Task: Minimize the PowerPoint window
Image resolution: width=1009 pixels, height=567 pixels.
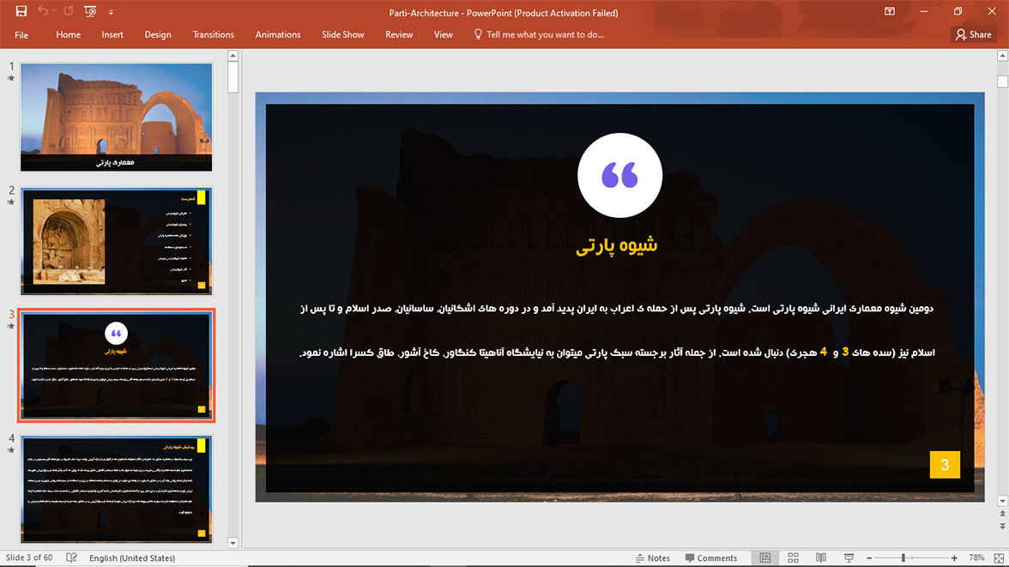Action: (x=924, y=12)
